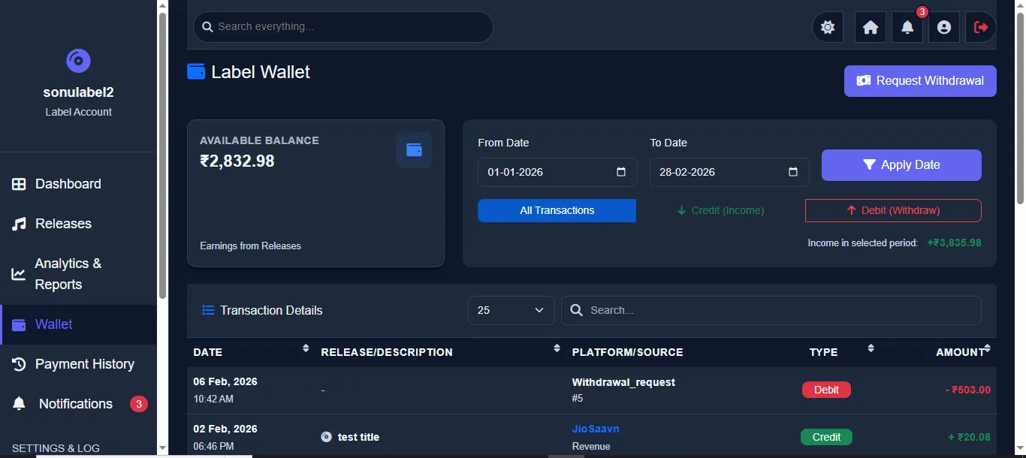Viewport: 1026px width, 458px height.
Task: Click the sonulabel2 disc logo
Action: pos(79,61)
